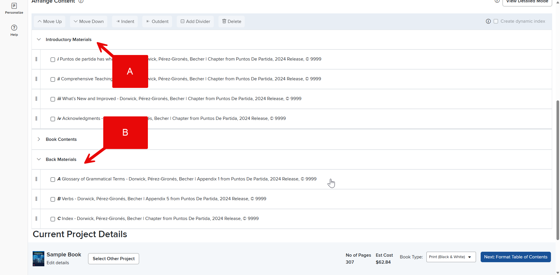
Task: Enable Create dynamic index checkbox
Action: pos(496,21)
